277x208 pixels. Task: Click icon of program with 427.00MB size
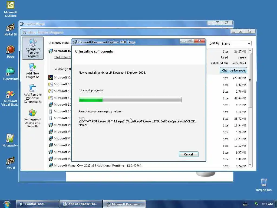pyautogui.click(x=51, y=77)
